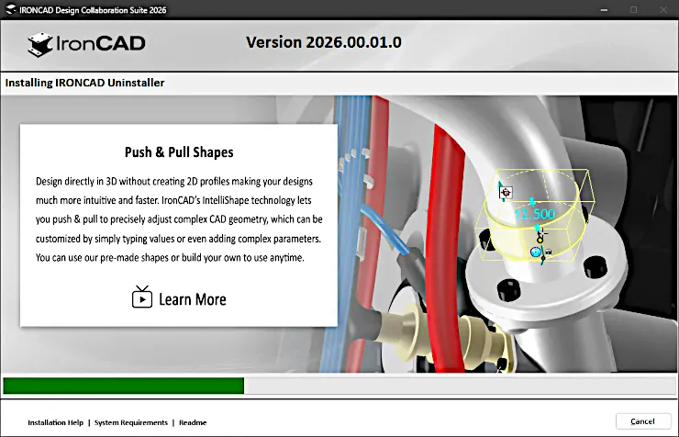Open the Installation Help link

click(55, 422)
